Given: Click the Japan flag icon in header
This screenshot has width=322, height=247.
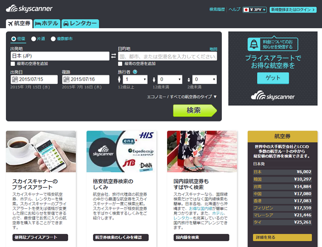Looking at the screenshot, I should (246, 10).
